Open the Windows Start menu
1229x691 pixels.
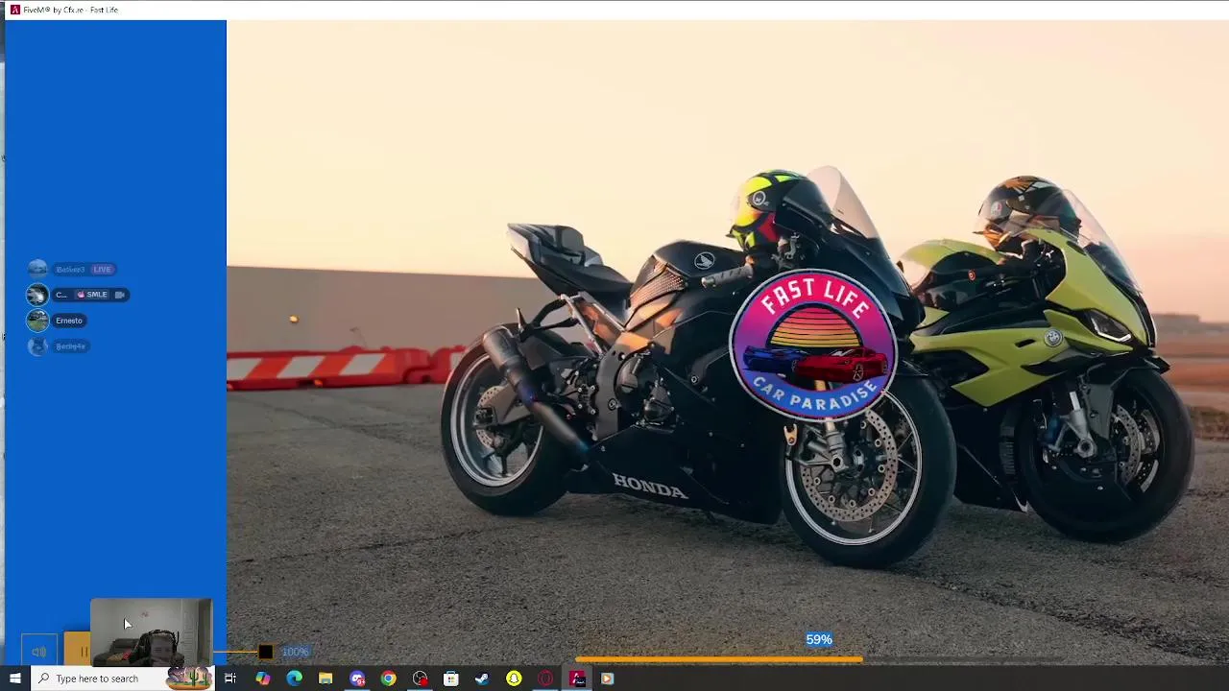(14, 679)
